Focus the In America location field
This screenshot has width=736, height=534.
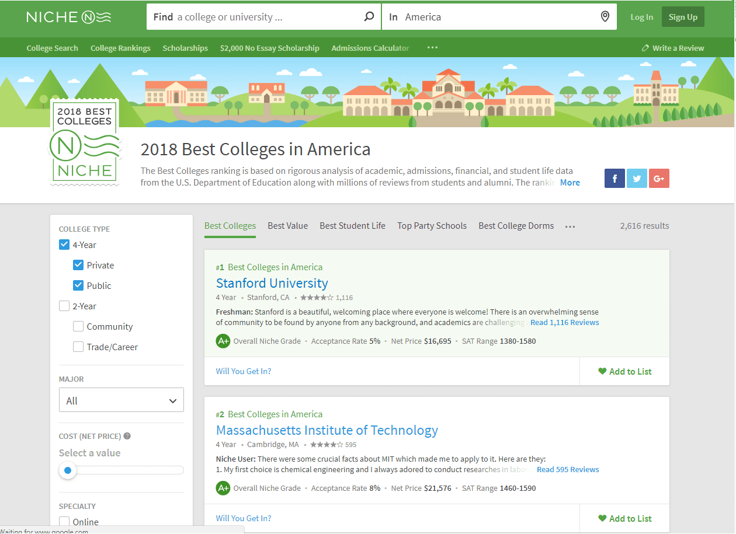[x=499, y=17]
